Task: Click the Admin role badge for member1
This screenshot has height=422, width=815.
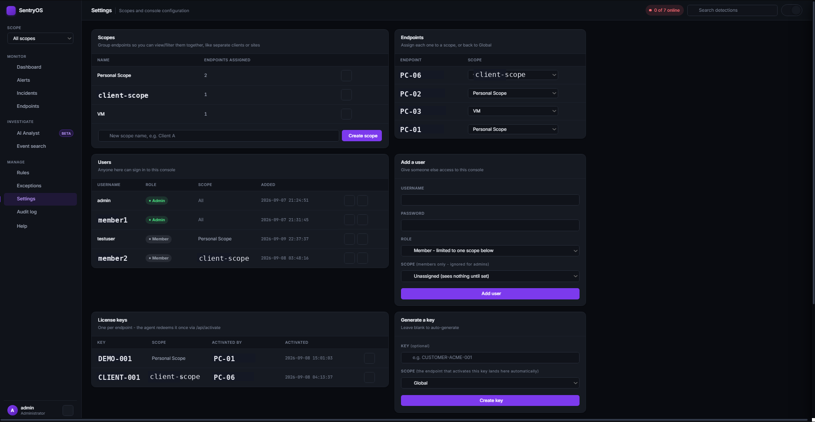Action: click(157, 220)
